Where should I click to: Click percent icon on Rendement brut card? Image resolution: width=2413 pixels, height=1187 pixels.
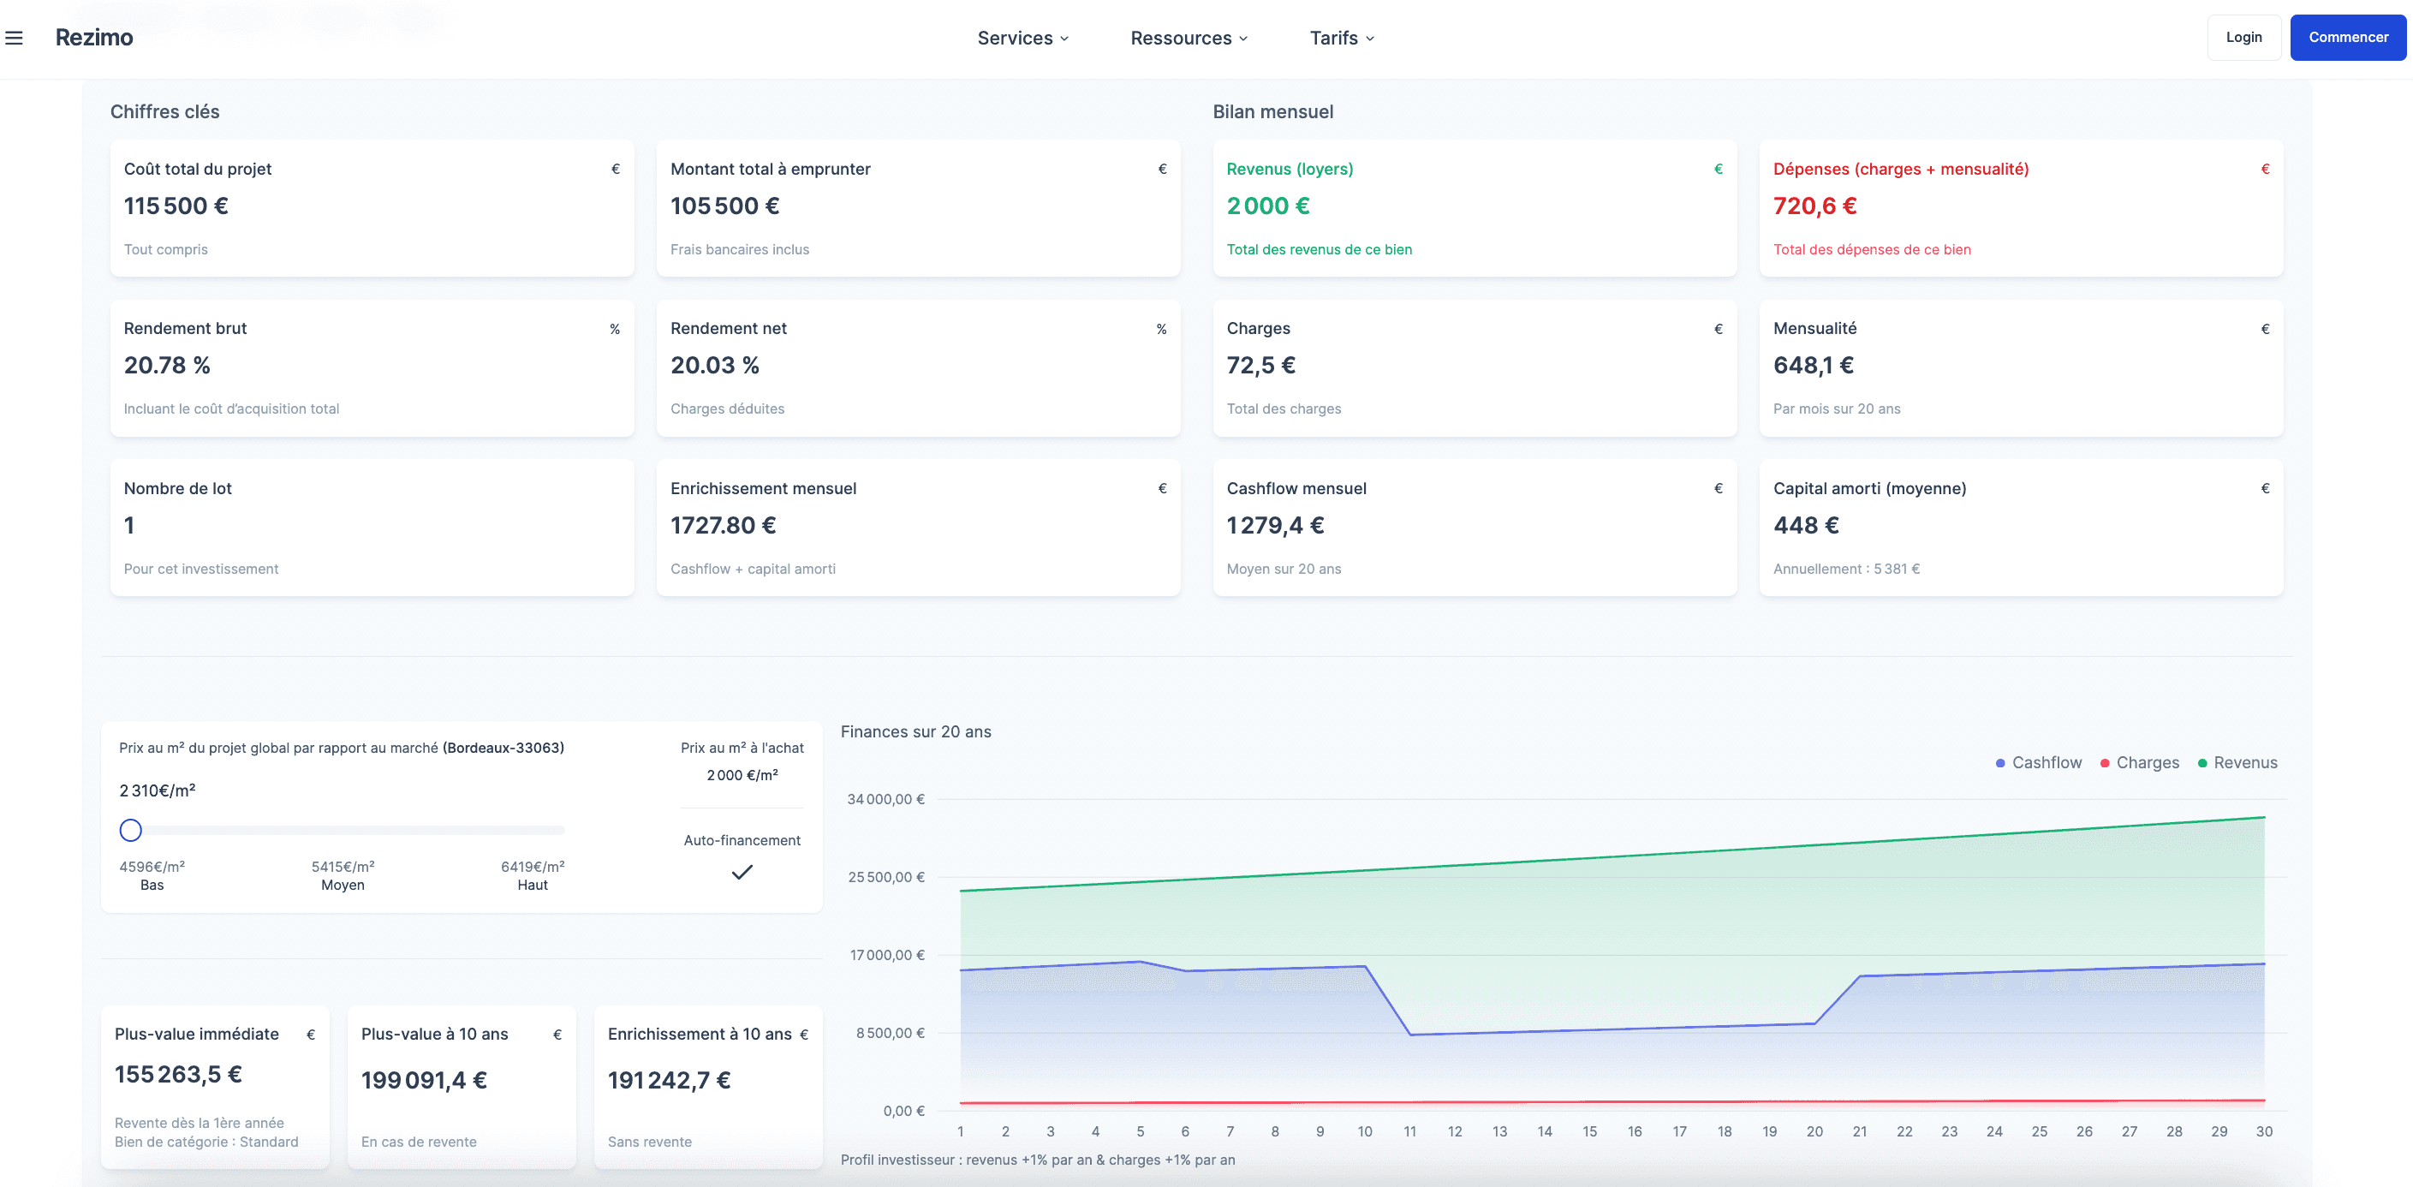(615, 330)
